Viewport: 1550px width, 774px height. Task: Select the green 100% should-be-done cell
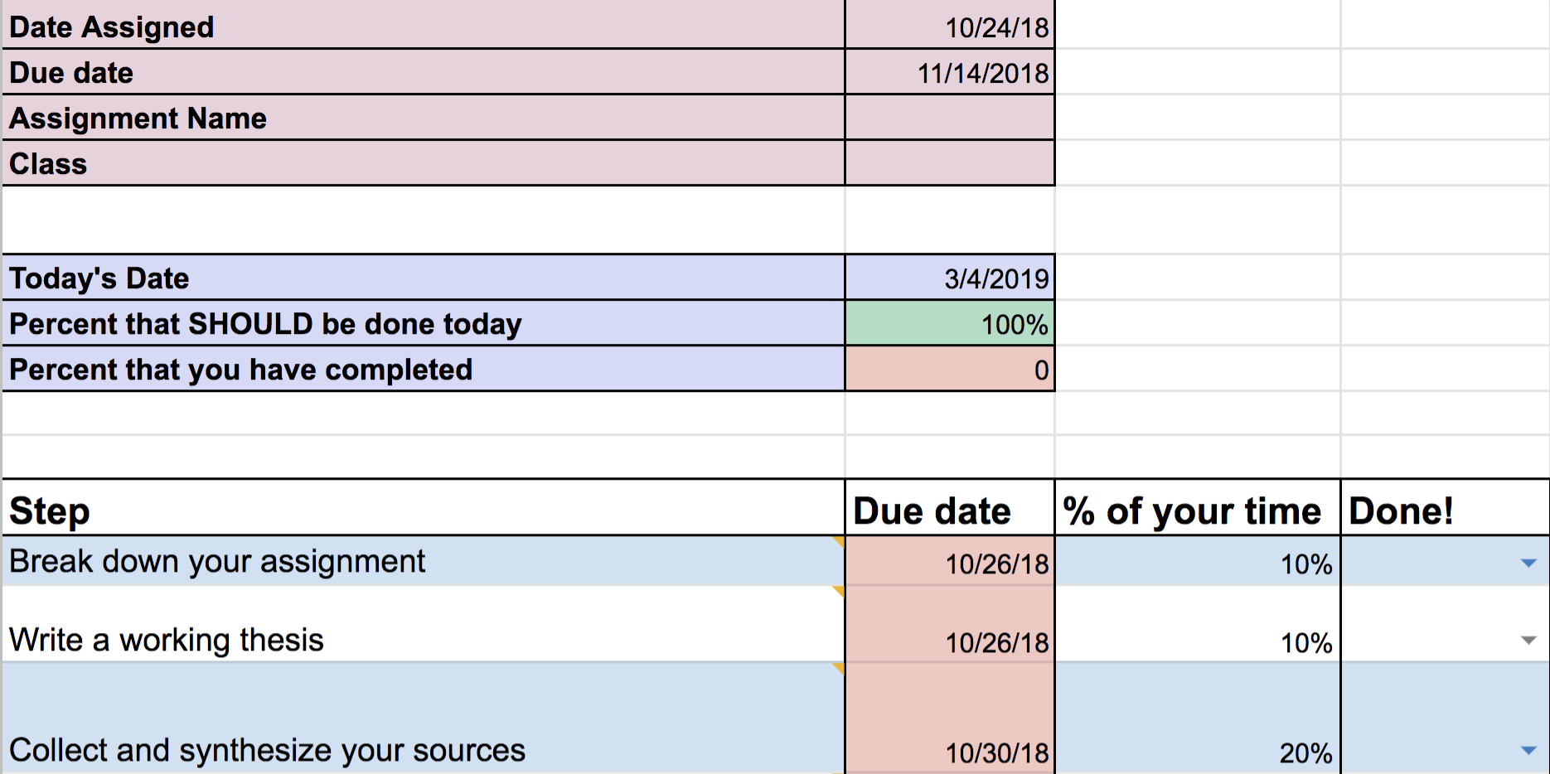pyautogui.click(x=949, y=324)
